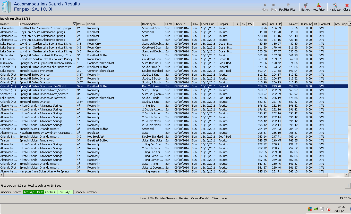Select the Acc 2A,1C MCO tab
This screenshot has width=351, height=214.
point(33,192)
